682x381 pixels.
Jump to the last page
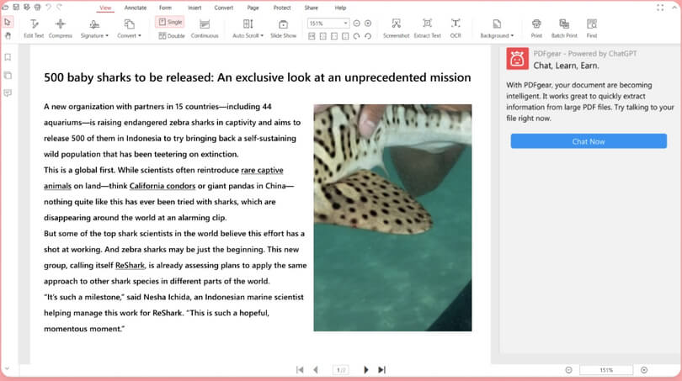coord(381,370)
